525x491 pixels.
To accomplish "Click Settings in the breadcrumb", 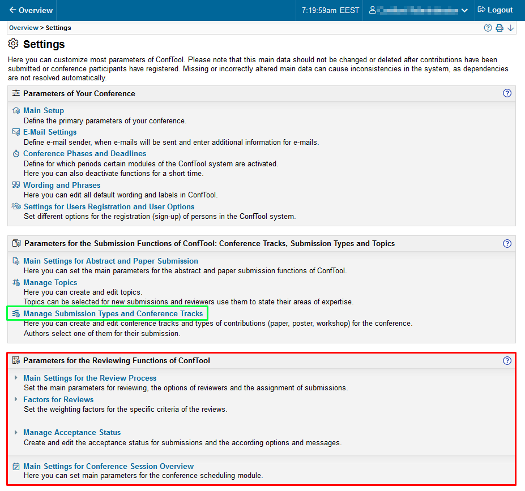I will coord(58,28).
